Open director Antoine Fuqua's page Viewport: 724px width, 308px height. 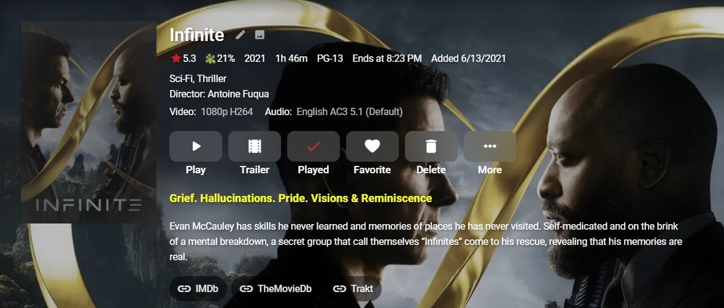[238, 94]
